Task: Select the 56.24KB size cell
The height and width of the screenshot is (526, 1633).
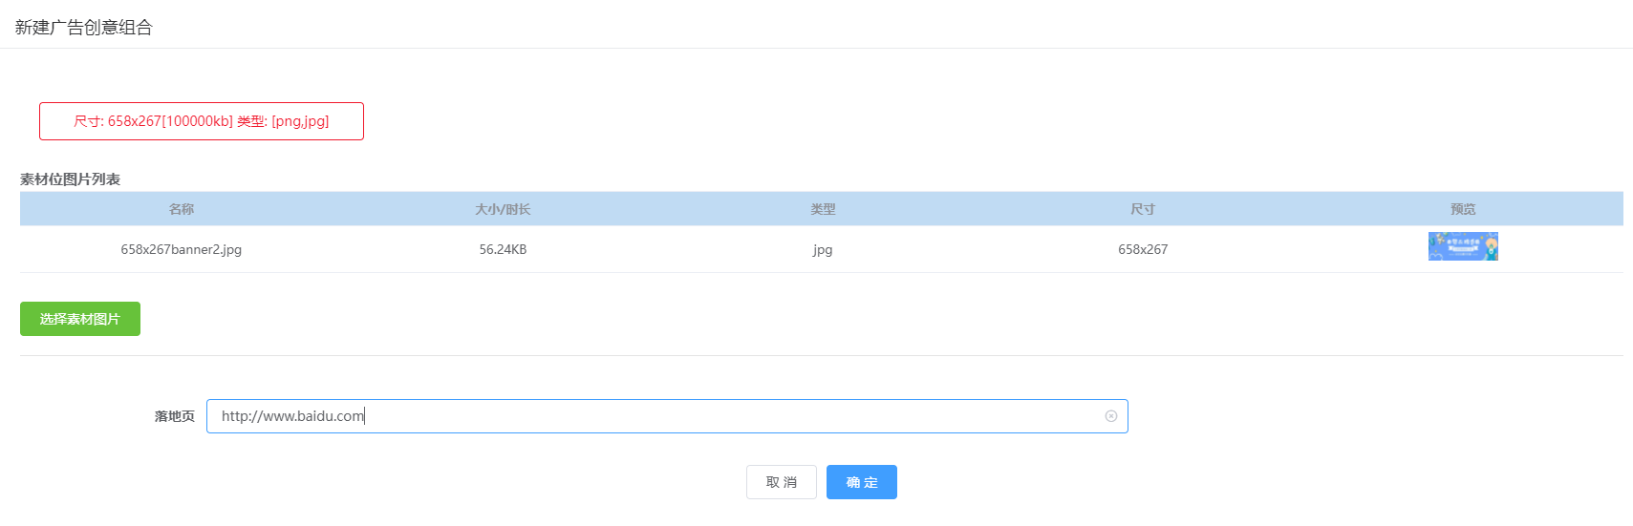Action: [x=503, y=249]
